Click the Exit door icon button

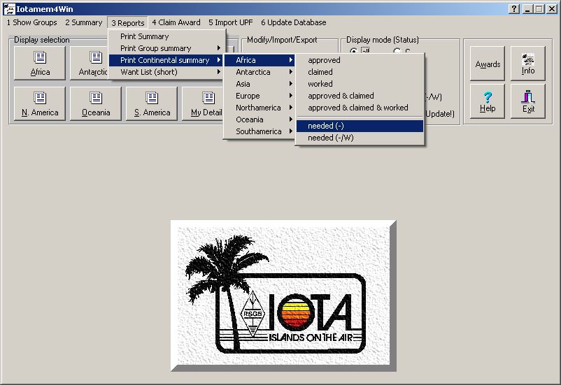528,101
